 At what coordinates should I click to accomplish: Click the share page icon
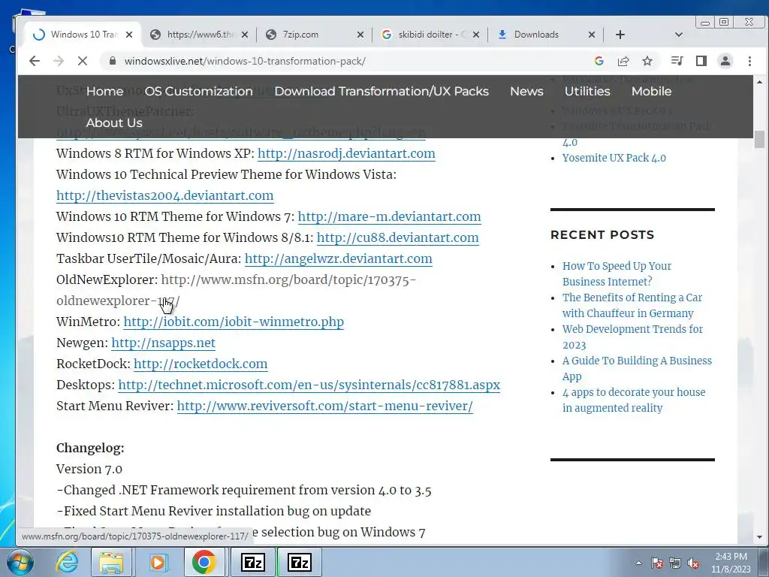point(623,61)
